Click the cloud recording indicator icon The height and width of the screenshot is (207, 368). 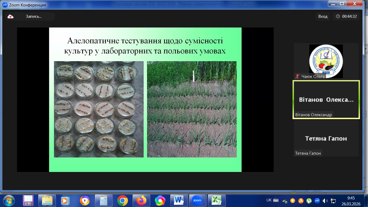point(11,16)
